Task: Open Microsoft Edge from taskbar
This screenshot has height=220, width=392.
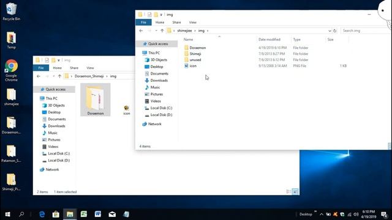Action: coord(42,215)
